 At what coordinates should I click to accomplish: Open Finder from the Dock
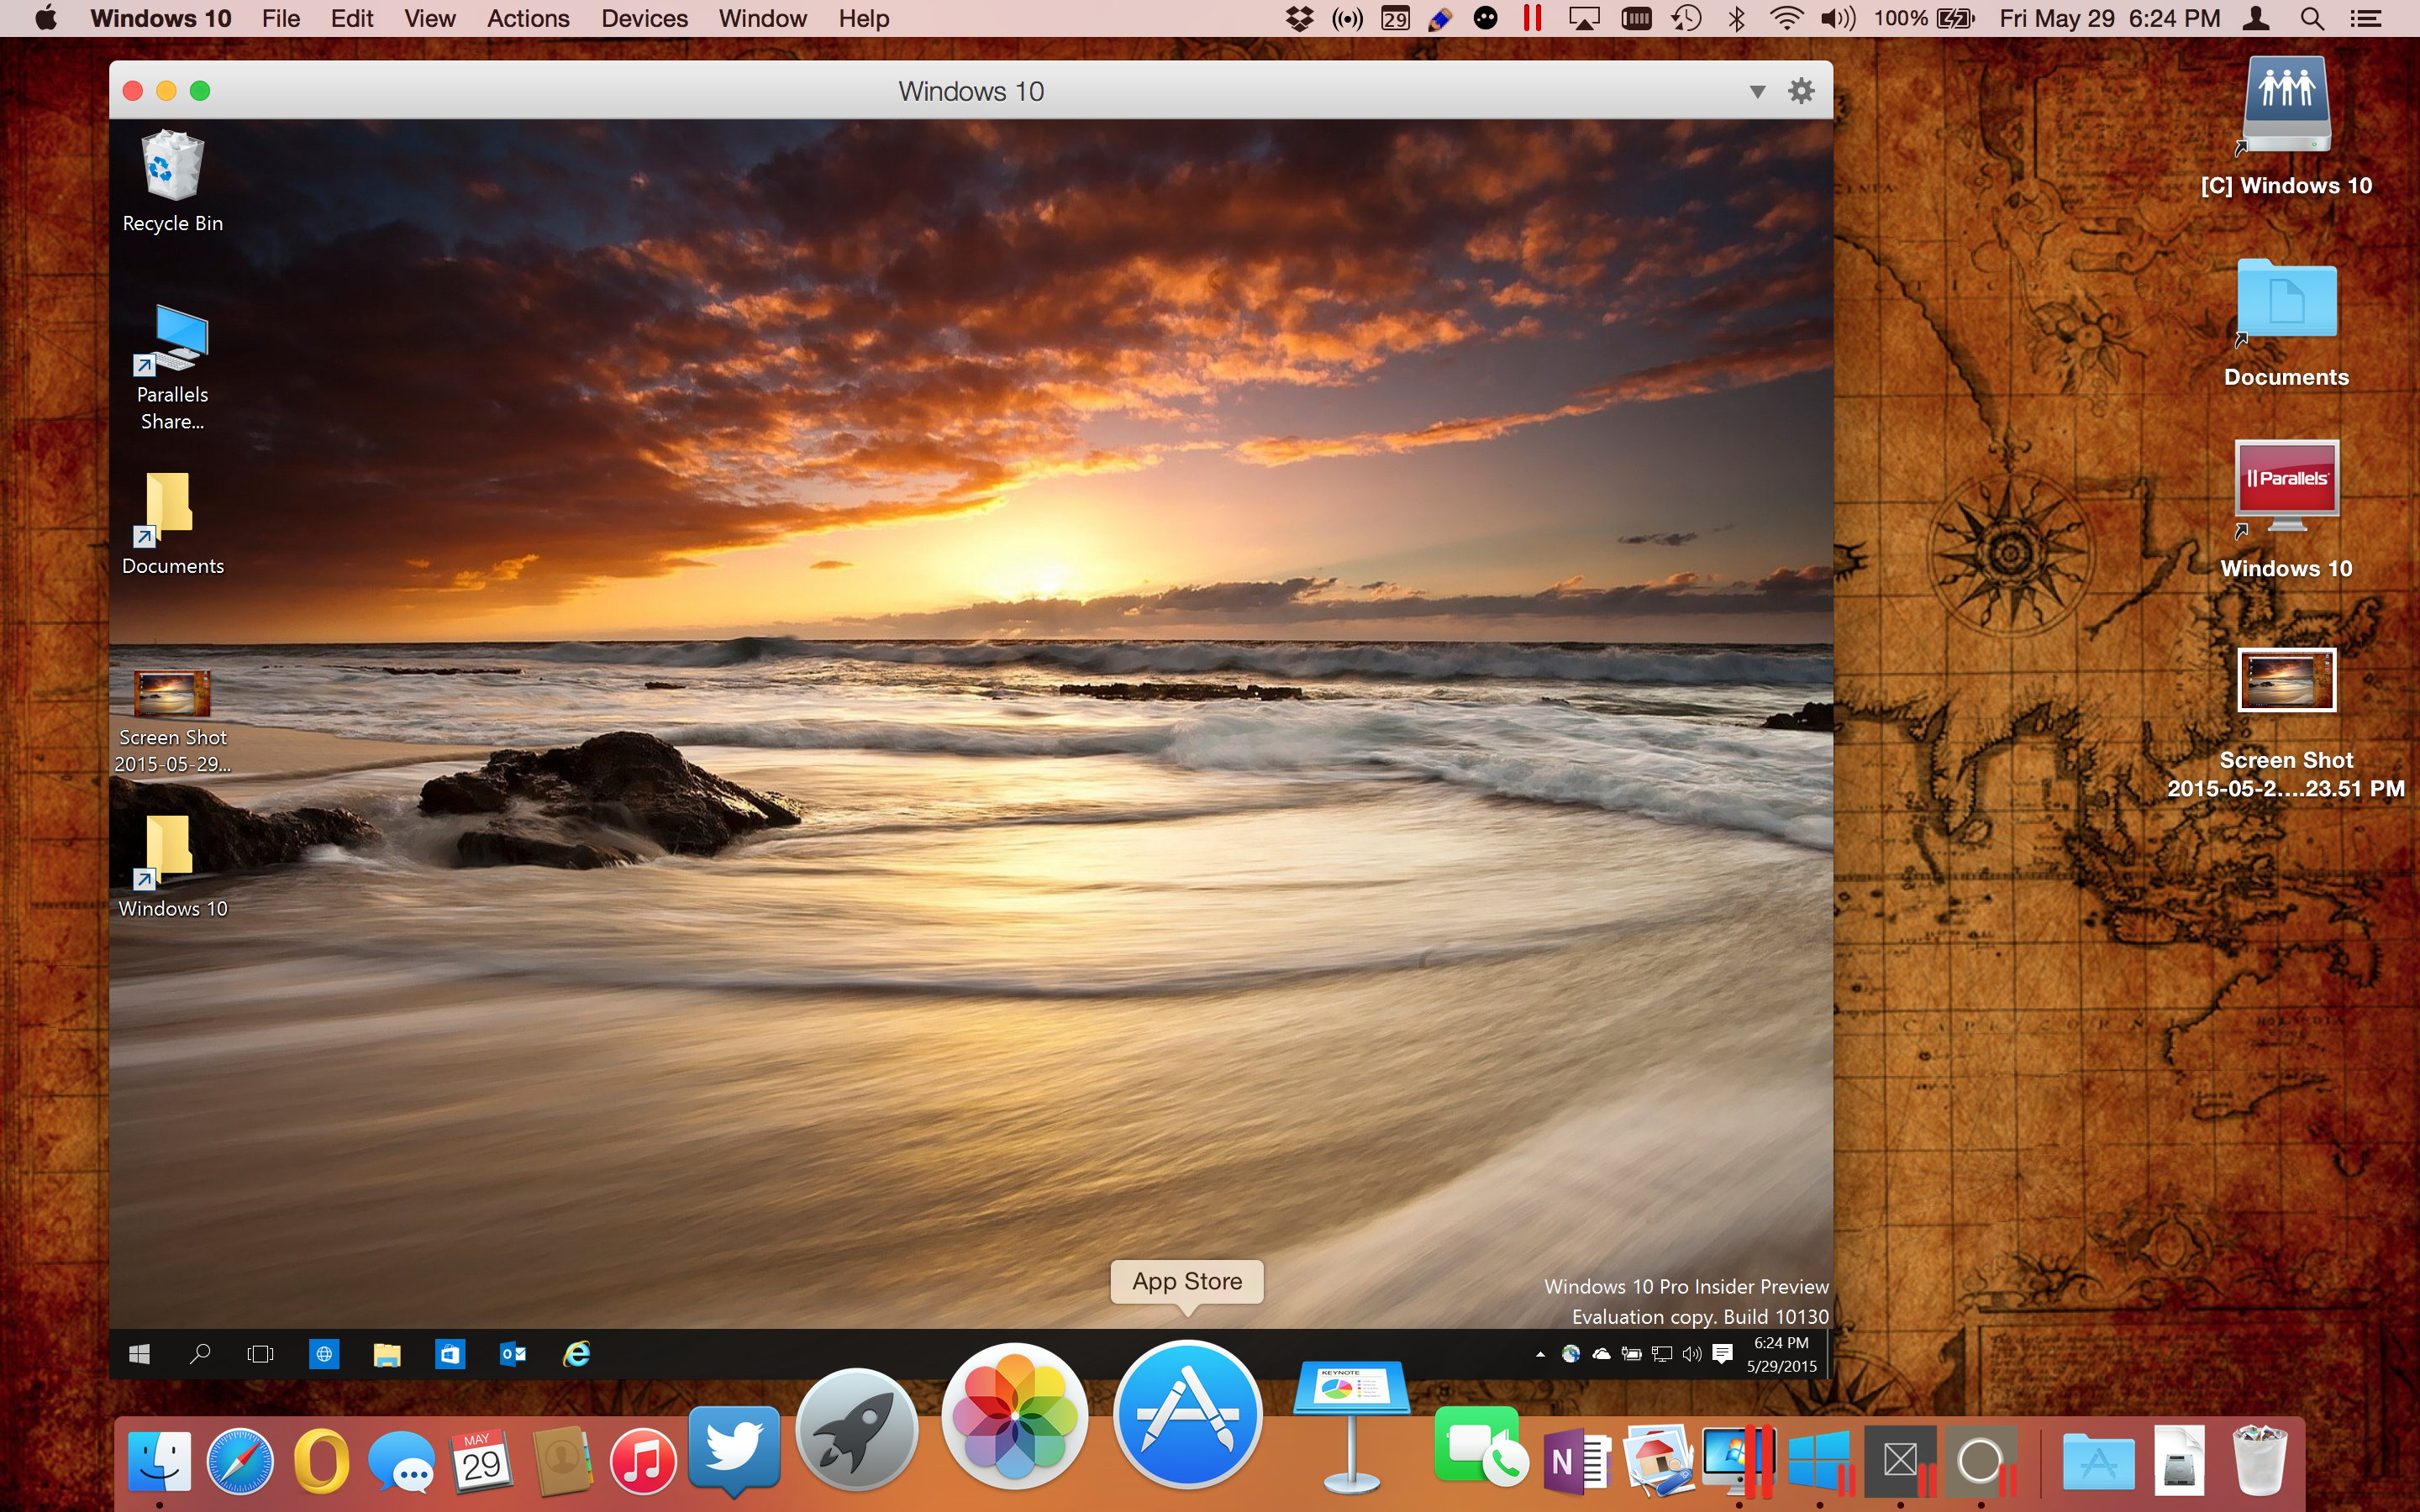[160, 1462]
